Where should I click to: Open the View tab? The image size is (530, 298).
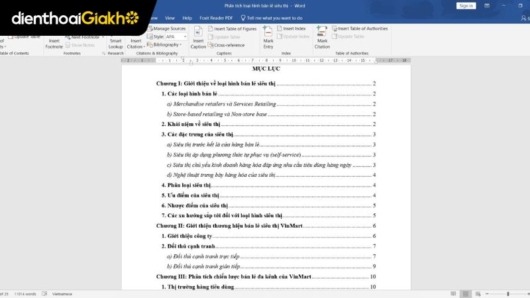click(170, 18)
